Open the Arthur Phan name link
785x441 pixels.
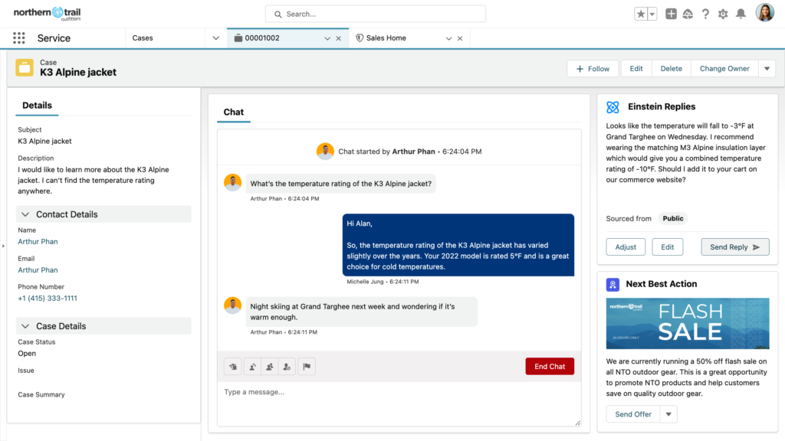pos(38,242)
